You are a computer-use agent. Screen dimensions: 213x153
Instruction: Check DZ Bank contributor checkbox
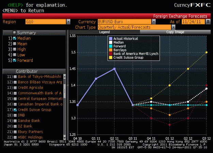pos(15,126)
